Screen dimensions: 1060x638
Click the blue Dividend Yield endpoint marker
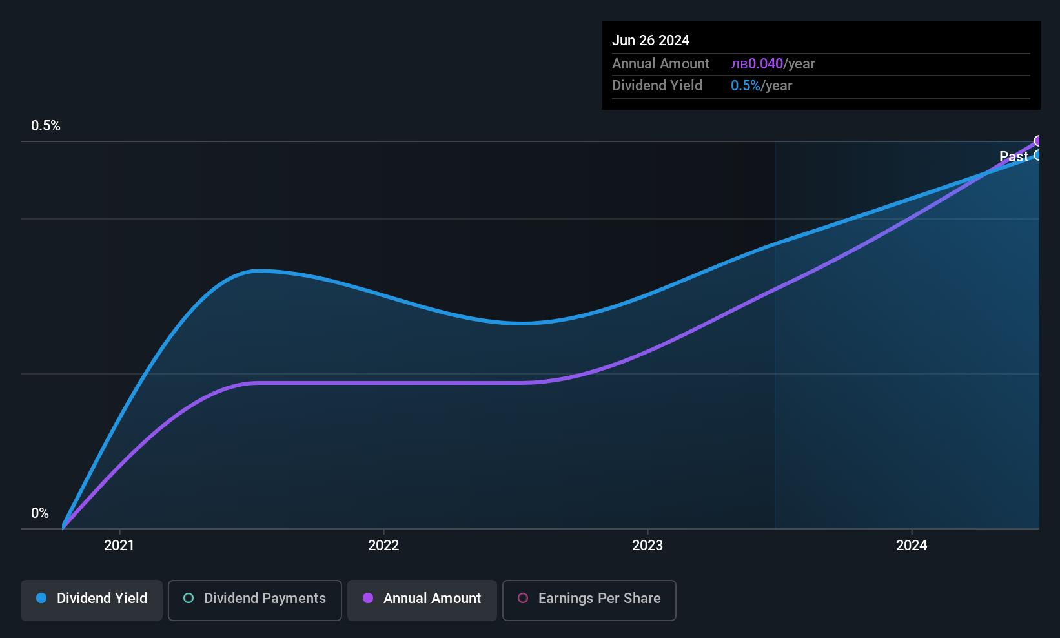click(x=1038, y=155)
